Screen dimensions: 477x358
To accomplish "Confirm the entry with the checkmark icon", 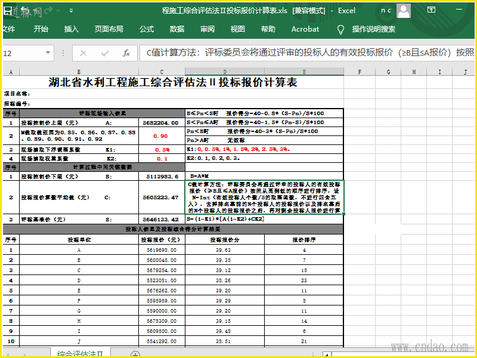I will pyautogui.click(x=105, y=54).
